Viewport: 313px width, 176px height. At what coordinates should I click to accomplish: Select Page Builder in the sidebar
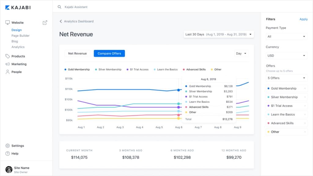pyautogui.click(x=20, y=36)
